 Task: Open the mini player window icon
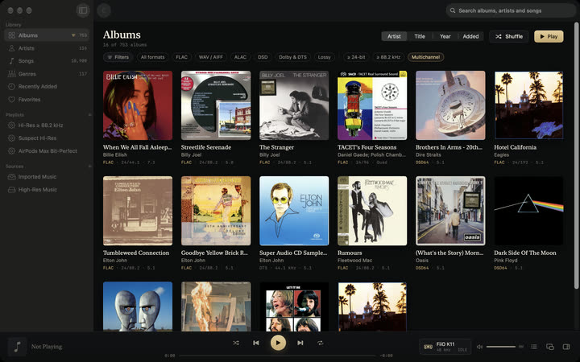coord(550,347)
